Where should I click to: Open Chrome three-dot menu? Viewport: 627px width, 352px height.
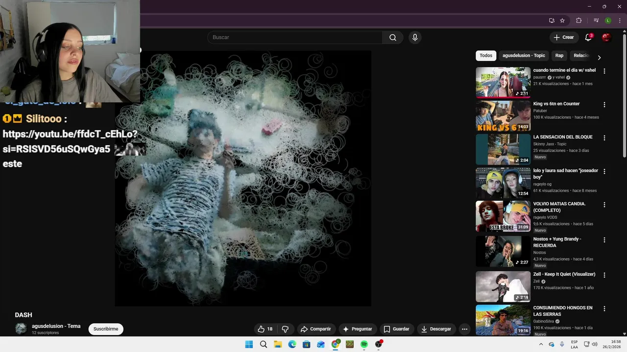tap(620, 21)
